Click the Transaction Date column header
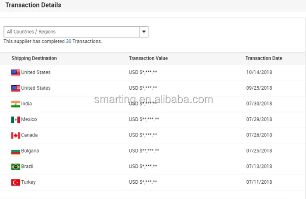Viewport: 306px width, 199px height. click(x=264, y=58)
